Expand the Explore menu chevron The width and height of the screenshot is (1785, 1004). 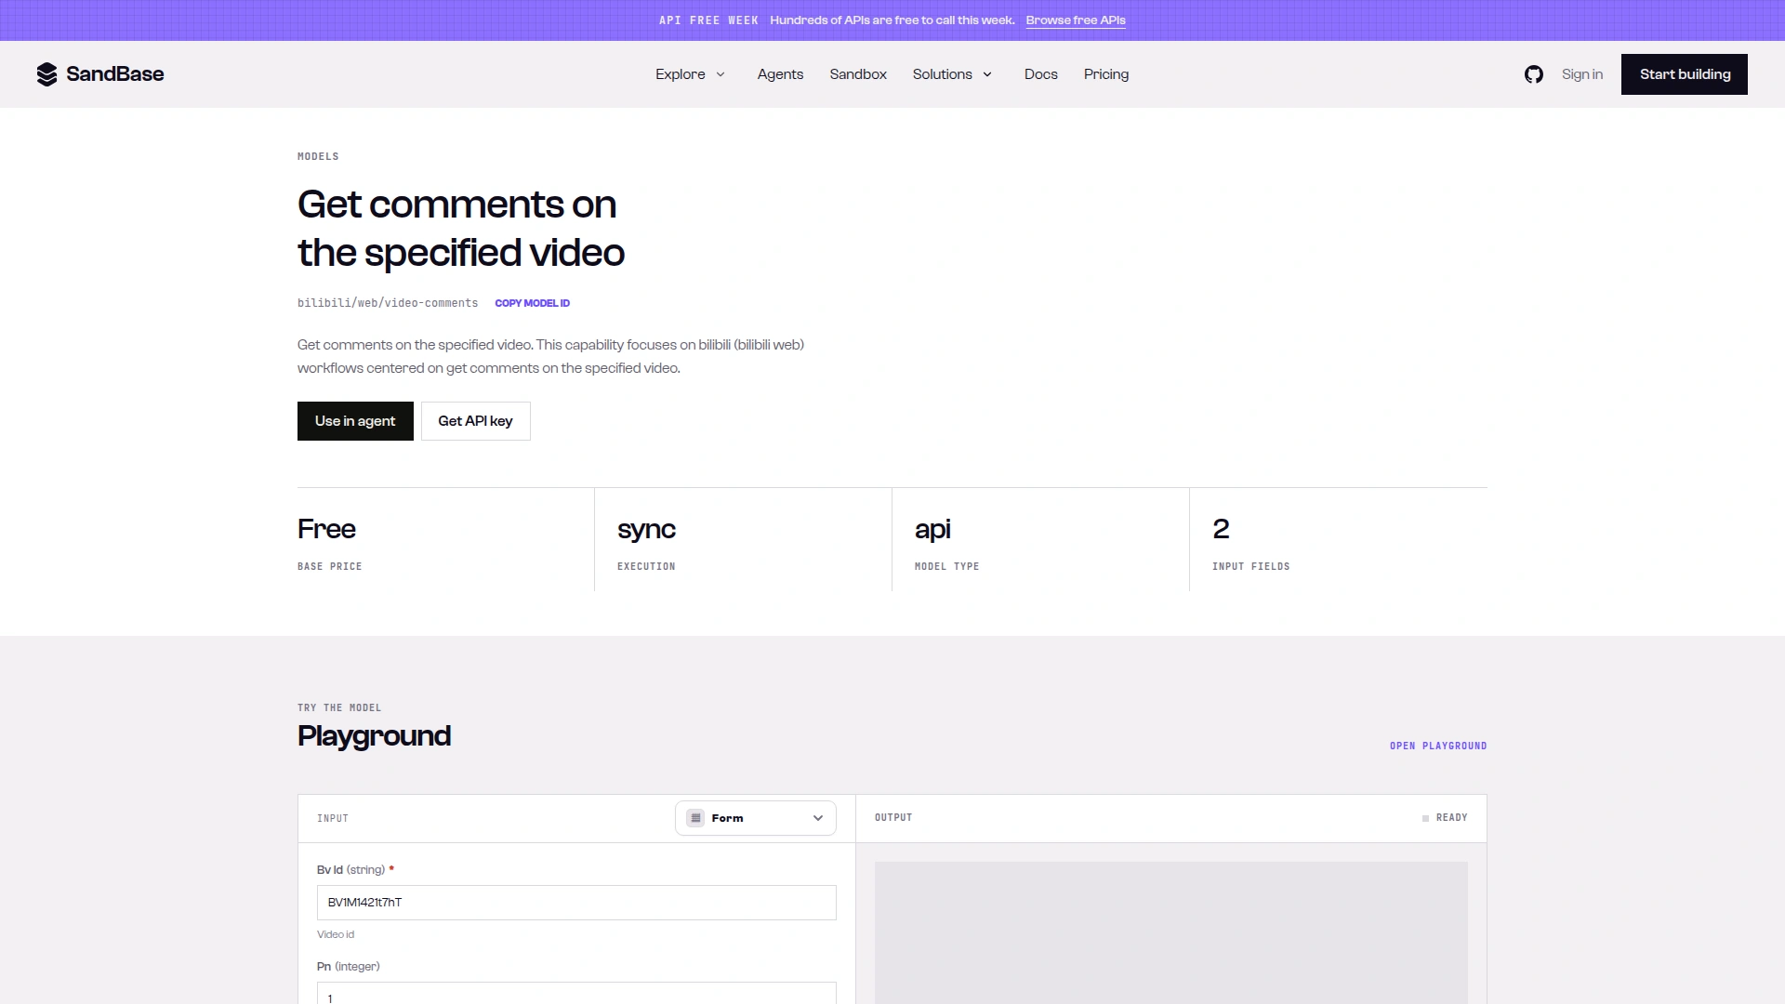721,74
